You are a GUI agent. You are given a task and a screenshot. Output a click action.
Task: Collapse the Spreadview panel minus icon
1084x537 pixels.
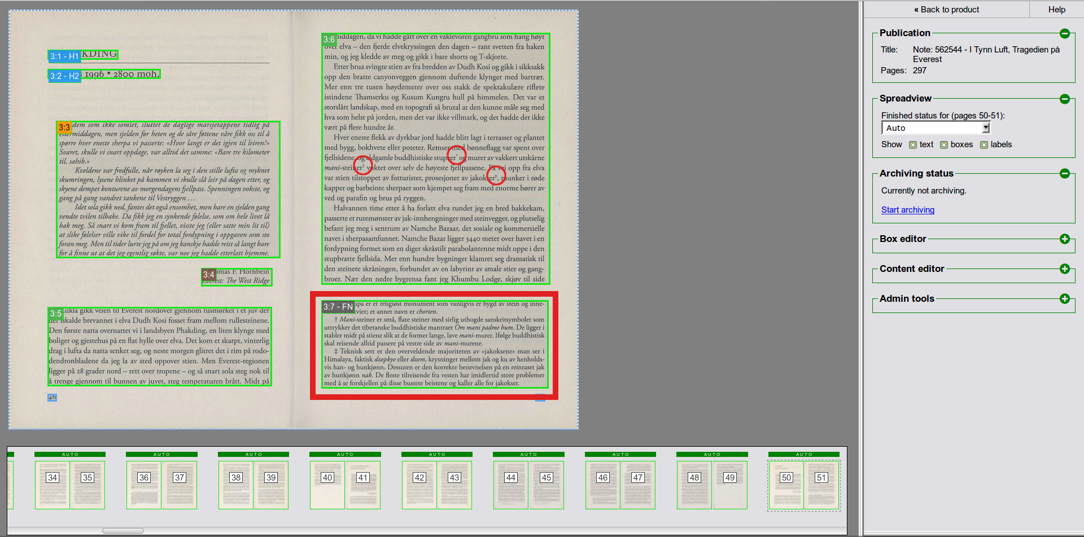pos(1064,99)
